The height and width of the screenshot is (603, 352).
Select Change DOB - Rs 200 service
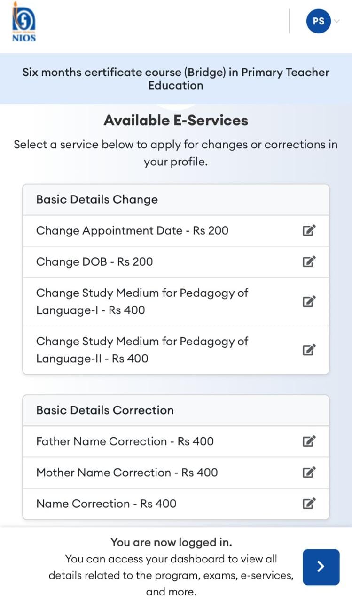(94, 261)
